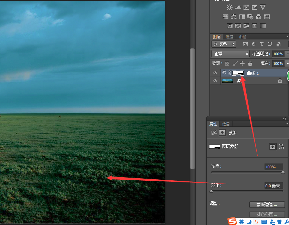Screen dimensions: 289x225
Task: Add a vector mask in Properties
Action: point(281,147)
